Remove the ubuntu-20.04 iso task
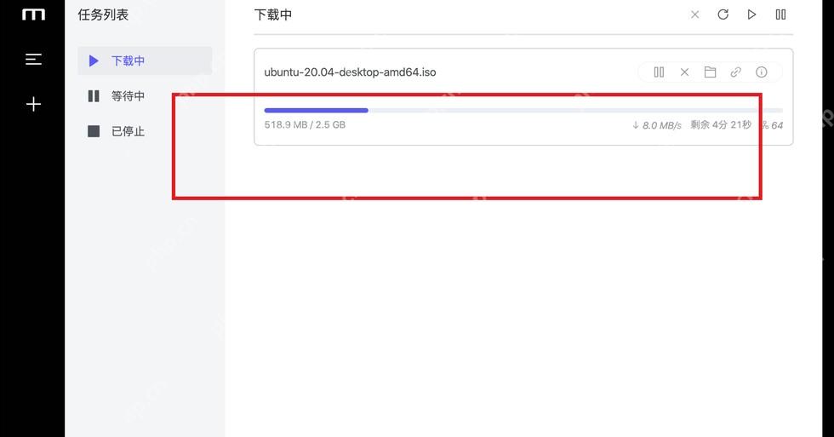834x437 pixels. (684, 72)
